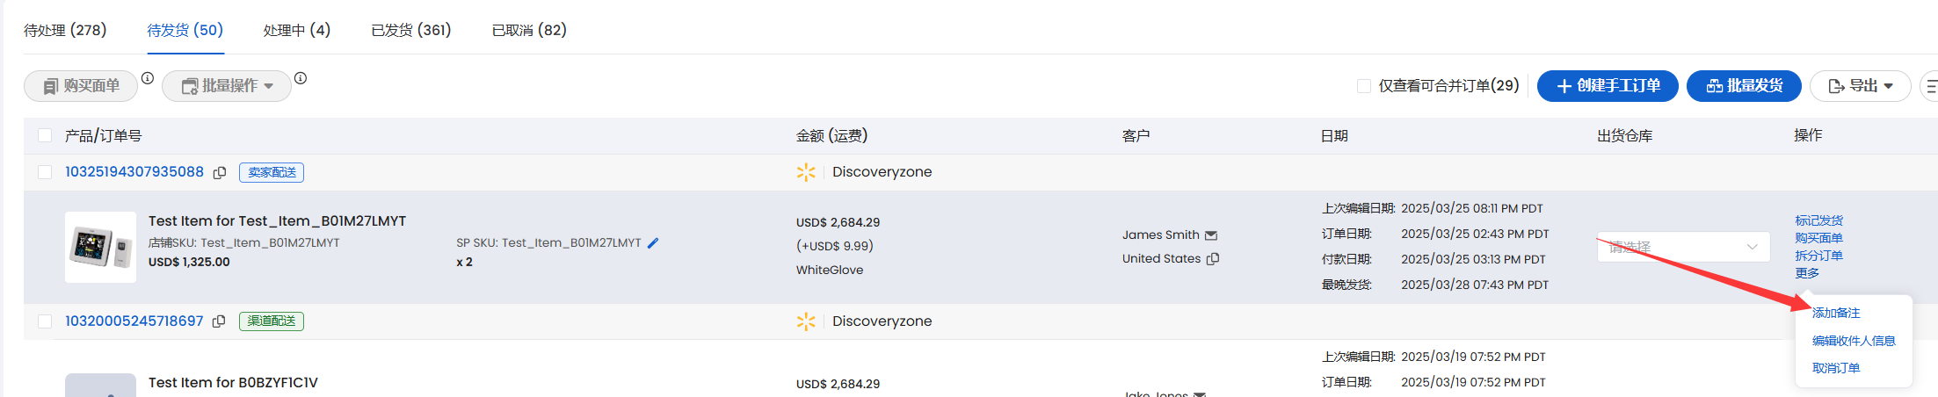
Task: Click the Walmart logo beside first Discoveryzone
Action: [x=806, y=172]
